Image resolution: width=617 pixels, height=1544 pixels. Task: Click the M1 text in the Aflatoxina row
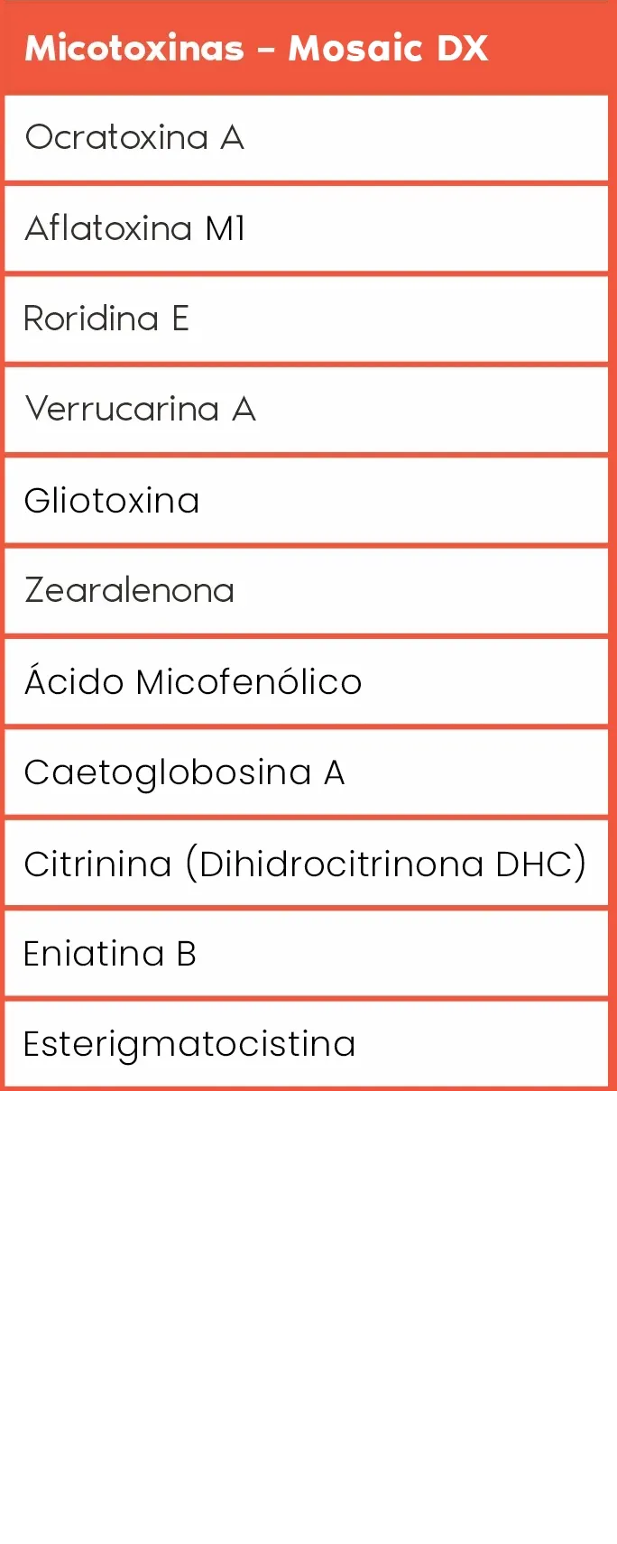[x=226, y=228]
